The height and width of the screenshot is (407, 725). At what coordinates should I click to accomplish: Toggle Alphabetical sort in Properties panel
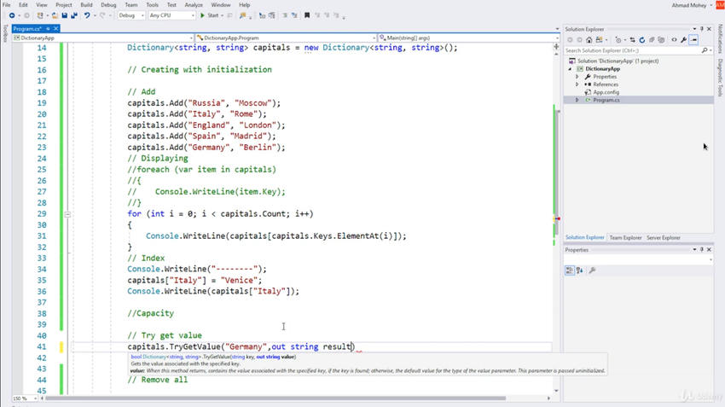[x=579, y=270]
